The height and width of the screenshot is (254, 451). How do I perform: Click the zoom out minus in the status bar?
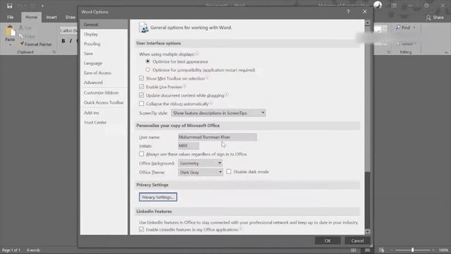(392, 250)
